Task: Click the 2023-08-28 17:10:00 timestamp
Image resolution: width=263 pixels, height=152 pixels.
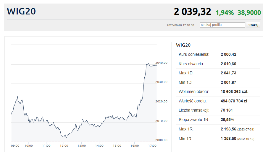Action: (180, 25)
